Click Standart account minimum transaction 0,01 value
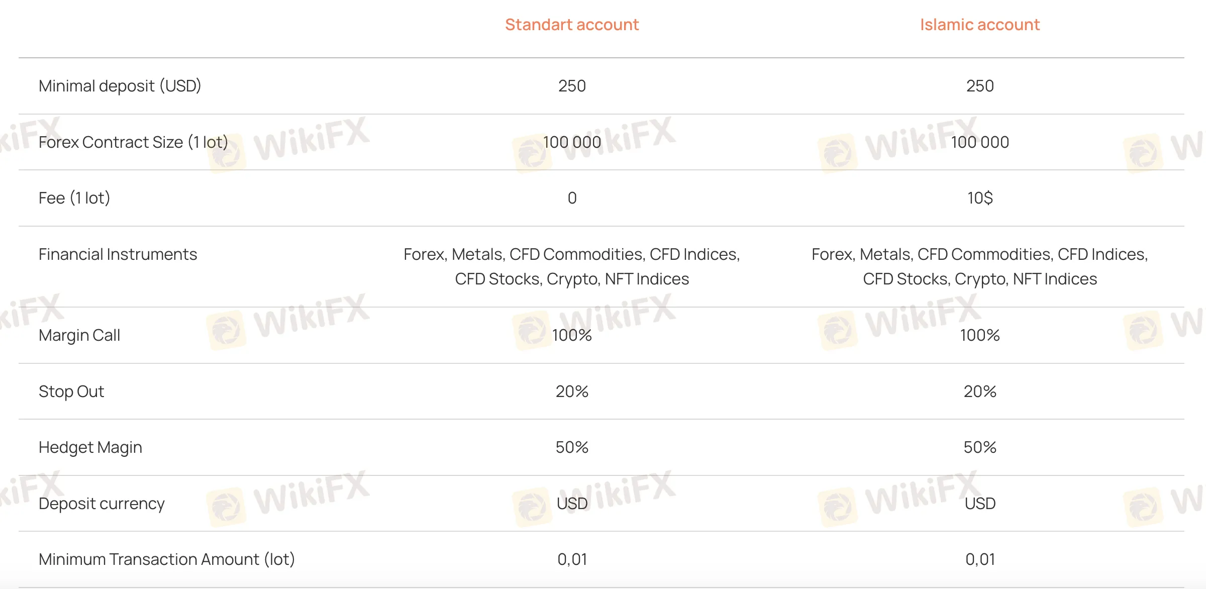Viewport: 1206px width, 589px height. point(572,559)
